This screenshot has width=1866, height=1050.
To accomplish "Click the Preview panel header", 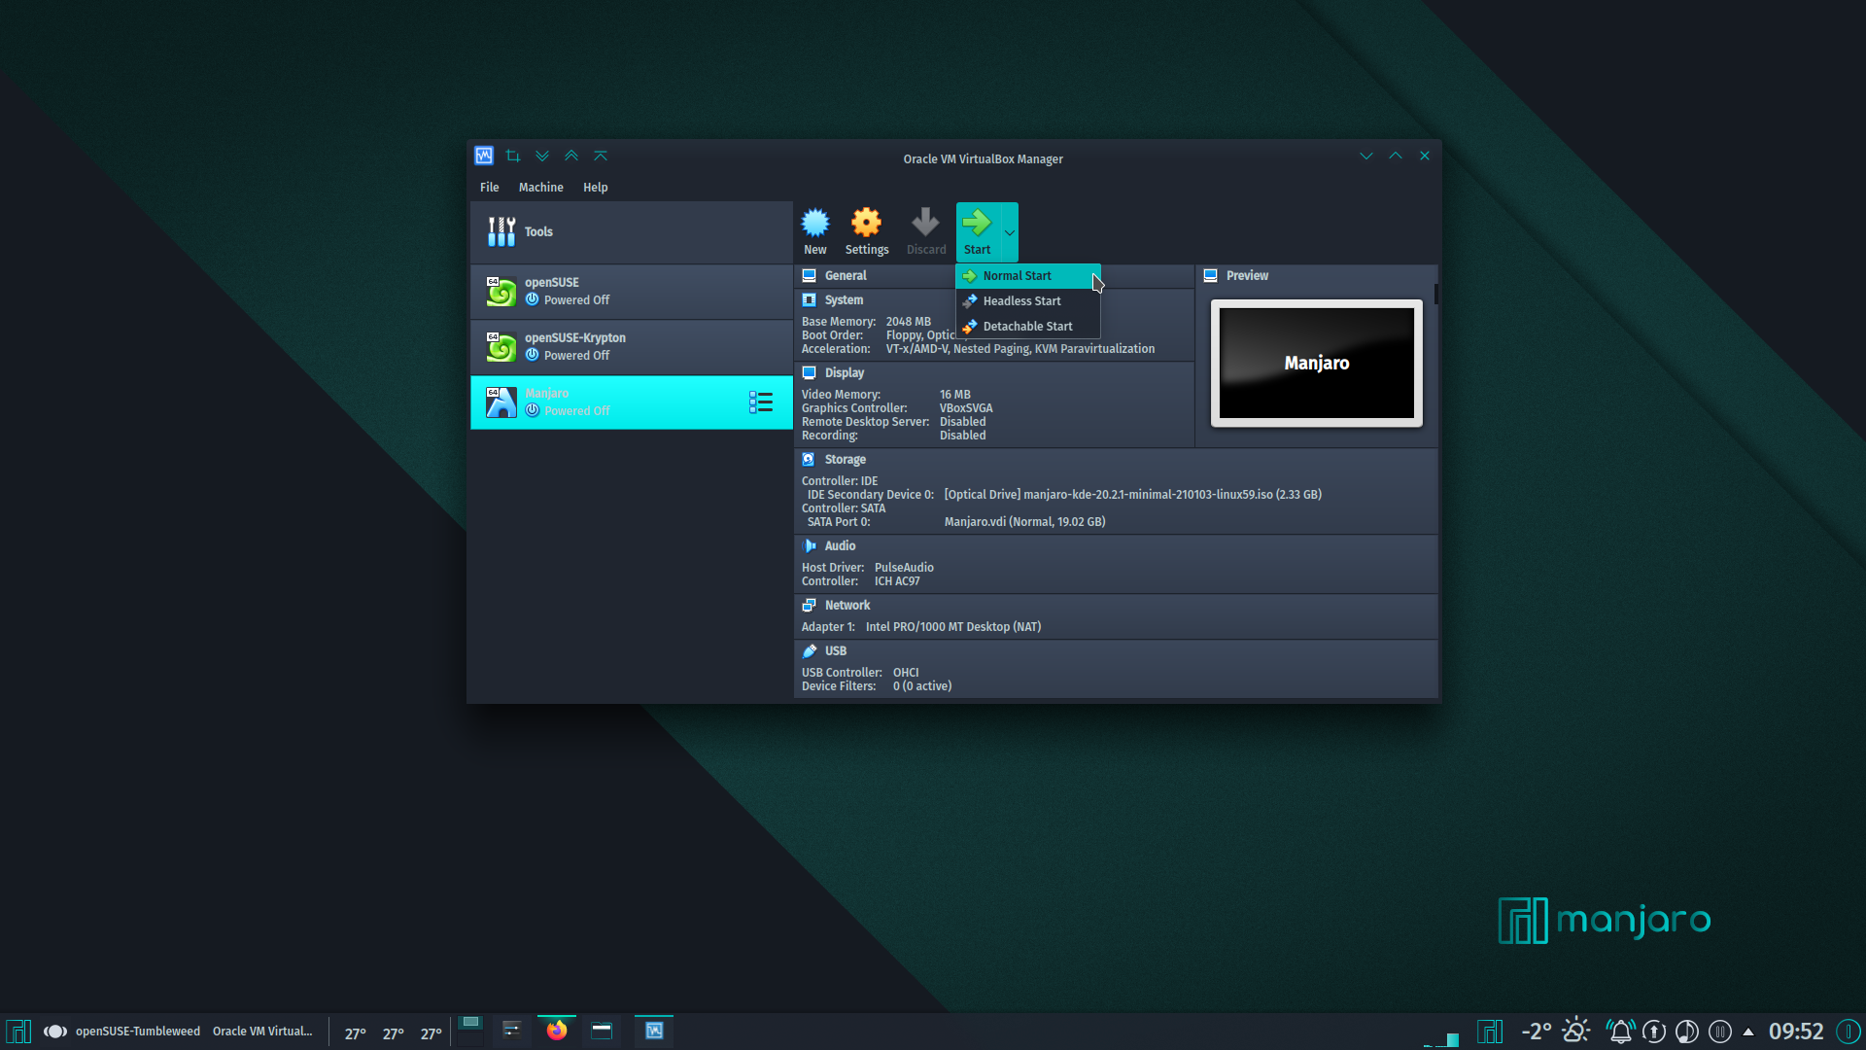I will click(x=1247, y=276).
